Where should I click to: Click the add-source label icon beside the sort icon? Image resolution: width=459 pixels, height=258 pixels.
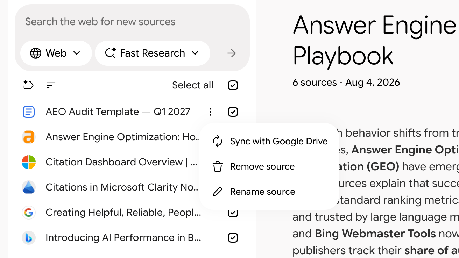pyautogui.click(x=28, y=85)
